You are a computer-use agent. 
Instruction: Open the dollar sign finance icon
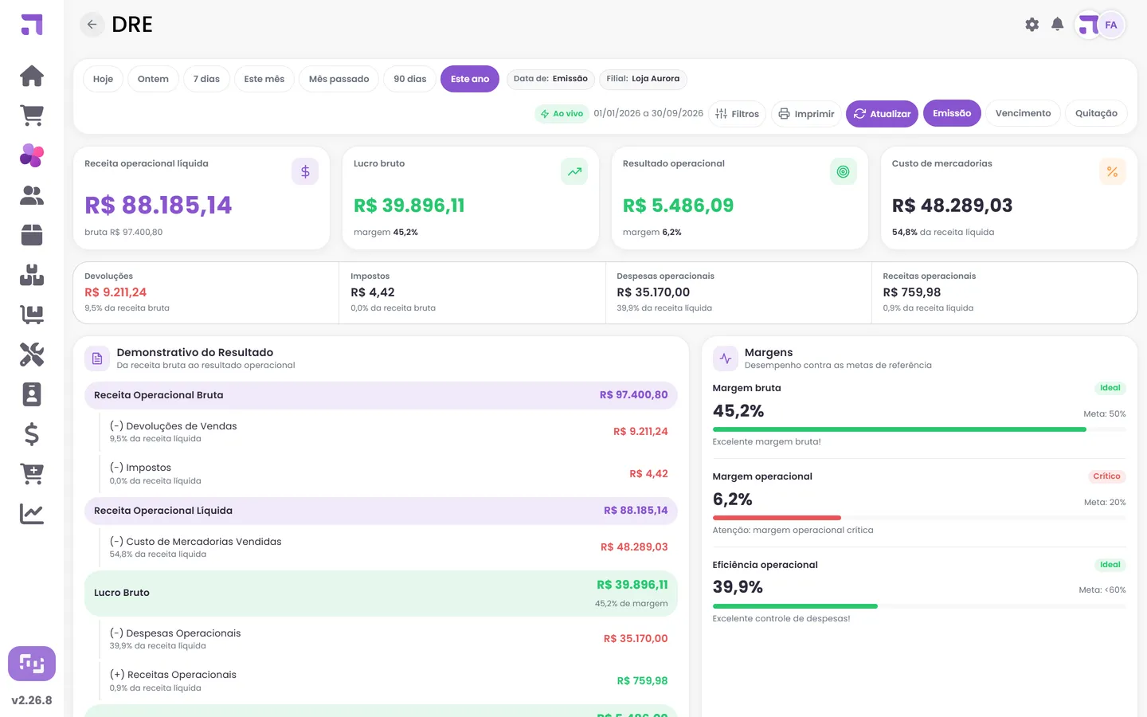click(x=32, y=434)
